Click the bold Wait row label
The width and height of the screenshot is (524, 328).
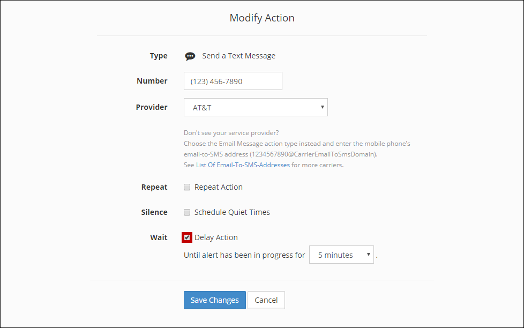coord(159,237)
